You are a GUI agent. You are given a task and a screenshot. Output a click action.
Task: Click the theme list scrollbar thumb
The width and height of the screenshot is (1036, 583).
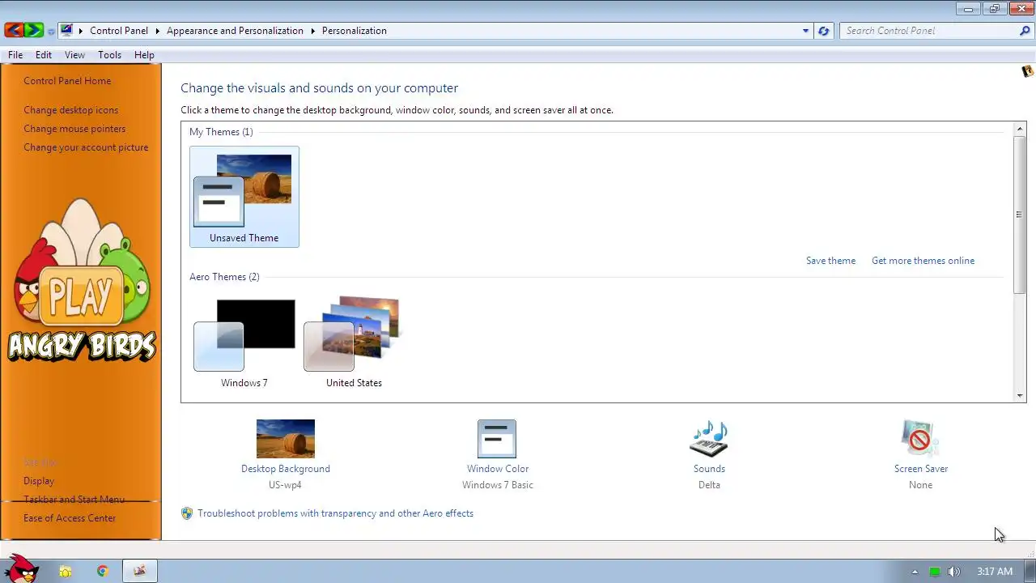click(x=1020, y=215)
